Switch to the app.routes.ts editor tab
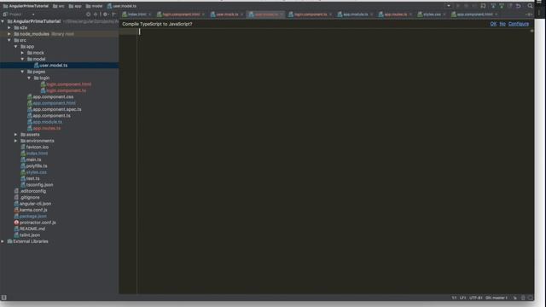The height and width of the screenshot is (307, 546). 396,14
